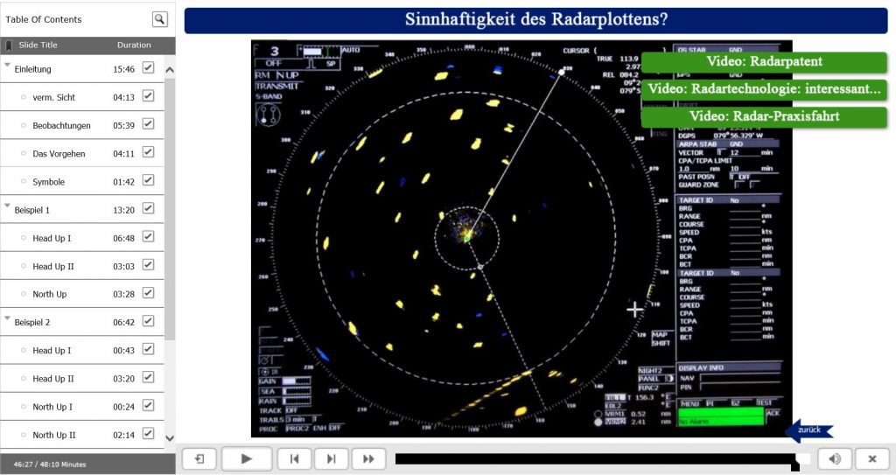Mute the audio with the speaker icon

pos(835,458)
